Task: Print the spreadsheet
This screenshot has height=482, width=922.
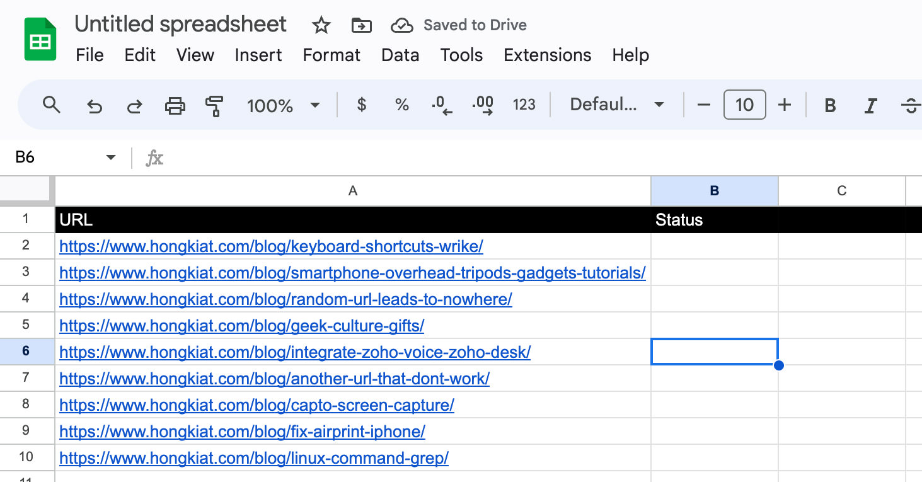Action: (175, 106)
